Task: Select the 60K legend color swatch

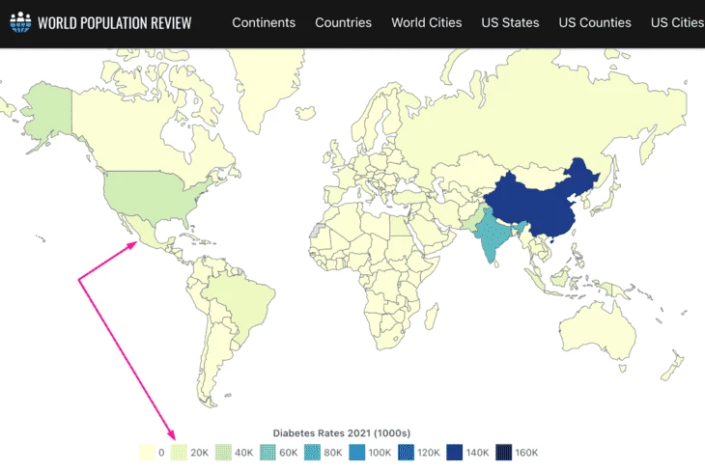Action: point(268,452)
